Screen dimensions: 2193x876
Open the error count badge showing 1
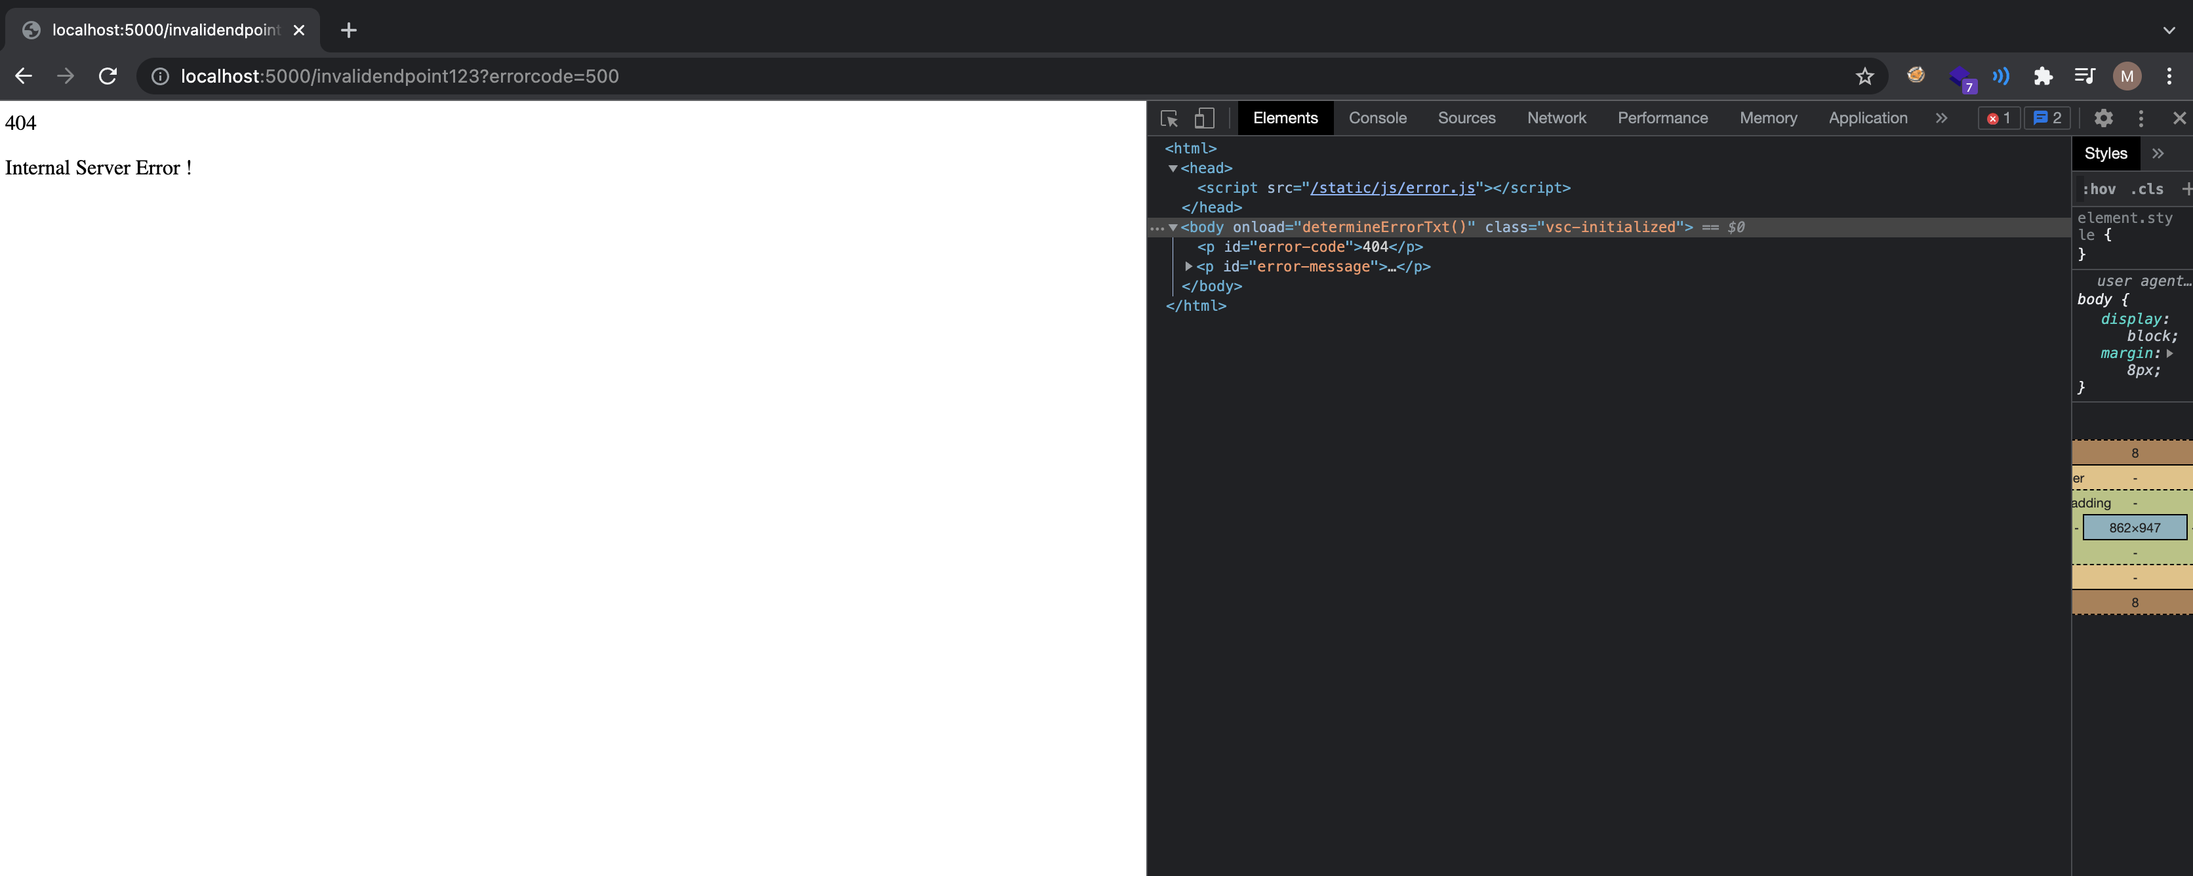click(1998, 118)
